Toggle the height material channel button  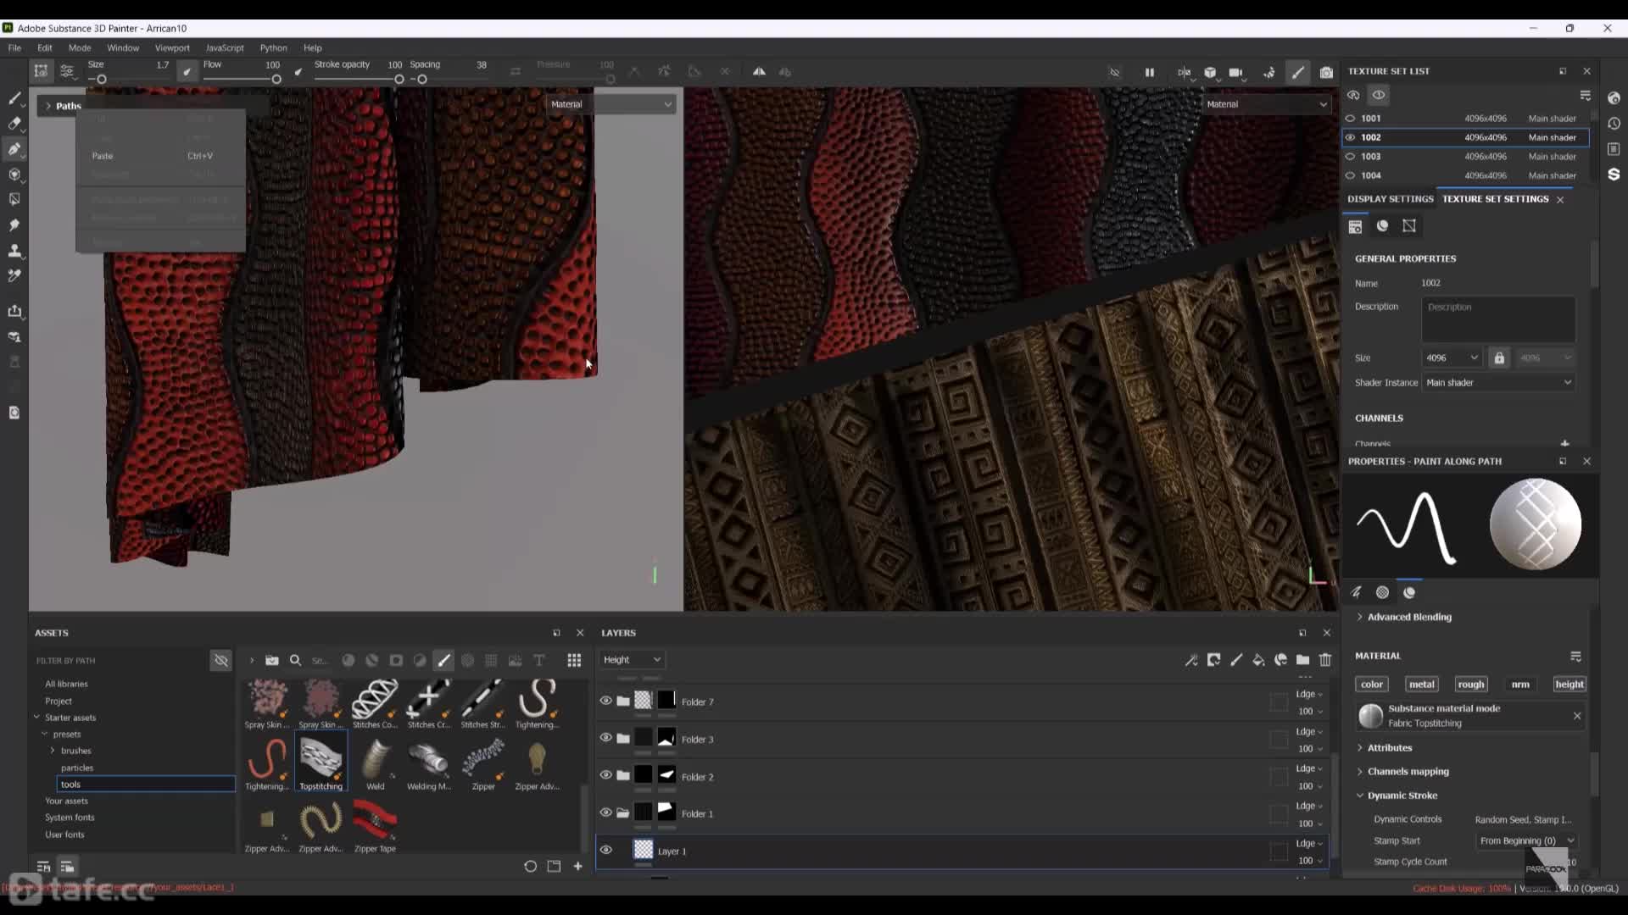click(1569, 685)
